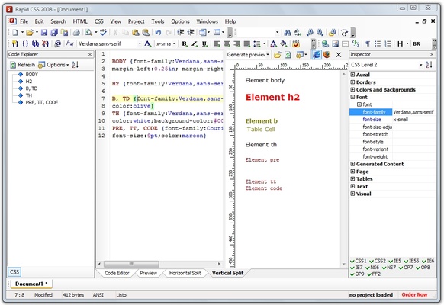Click the CSS checker icon
This screenshot has height=305, width=444.
[296, 43]
